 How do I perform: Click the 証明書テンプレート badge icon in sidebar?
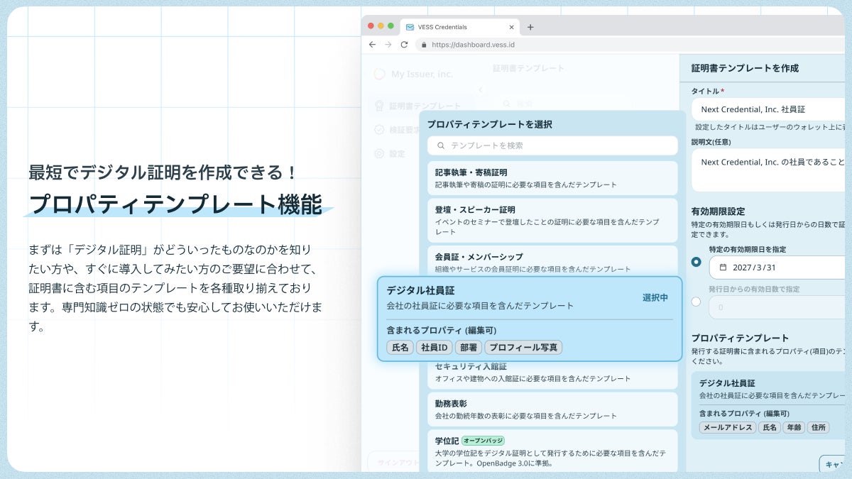pyautogui.click(x=379, y=106)
